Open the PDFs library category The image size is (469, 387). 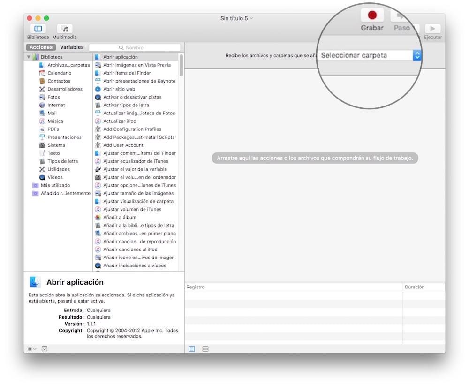(x=53, y=129)
